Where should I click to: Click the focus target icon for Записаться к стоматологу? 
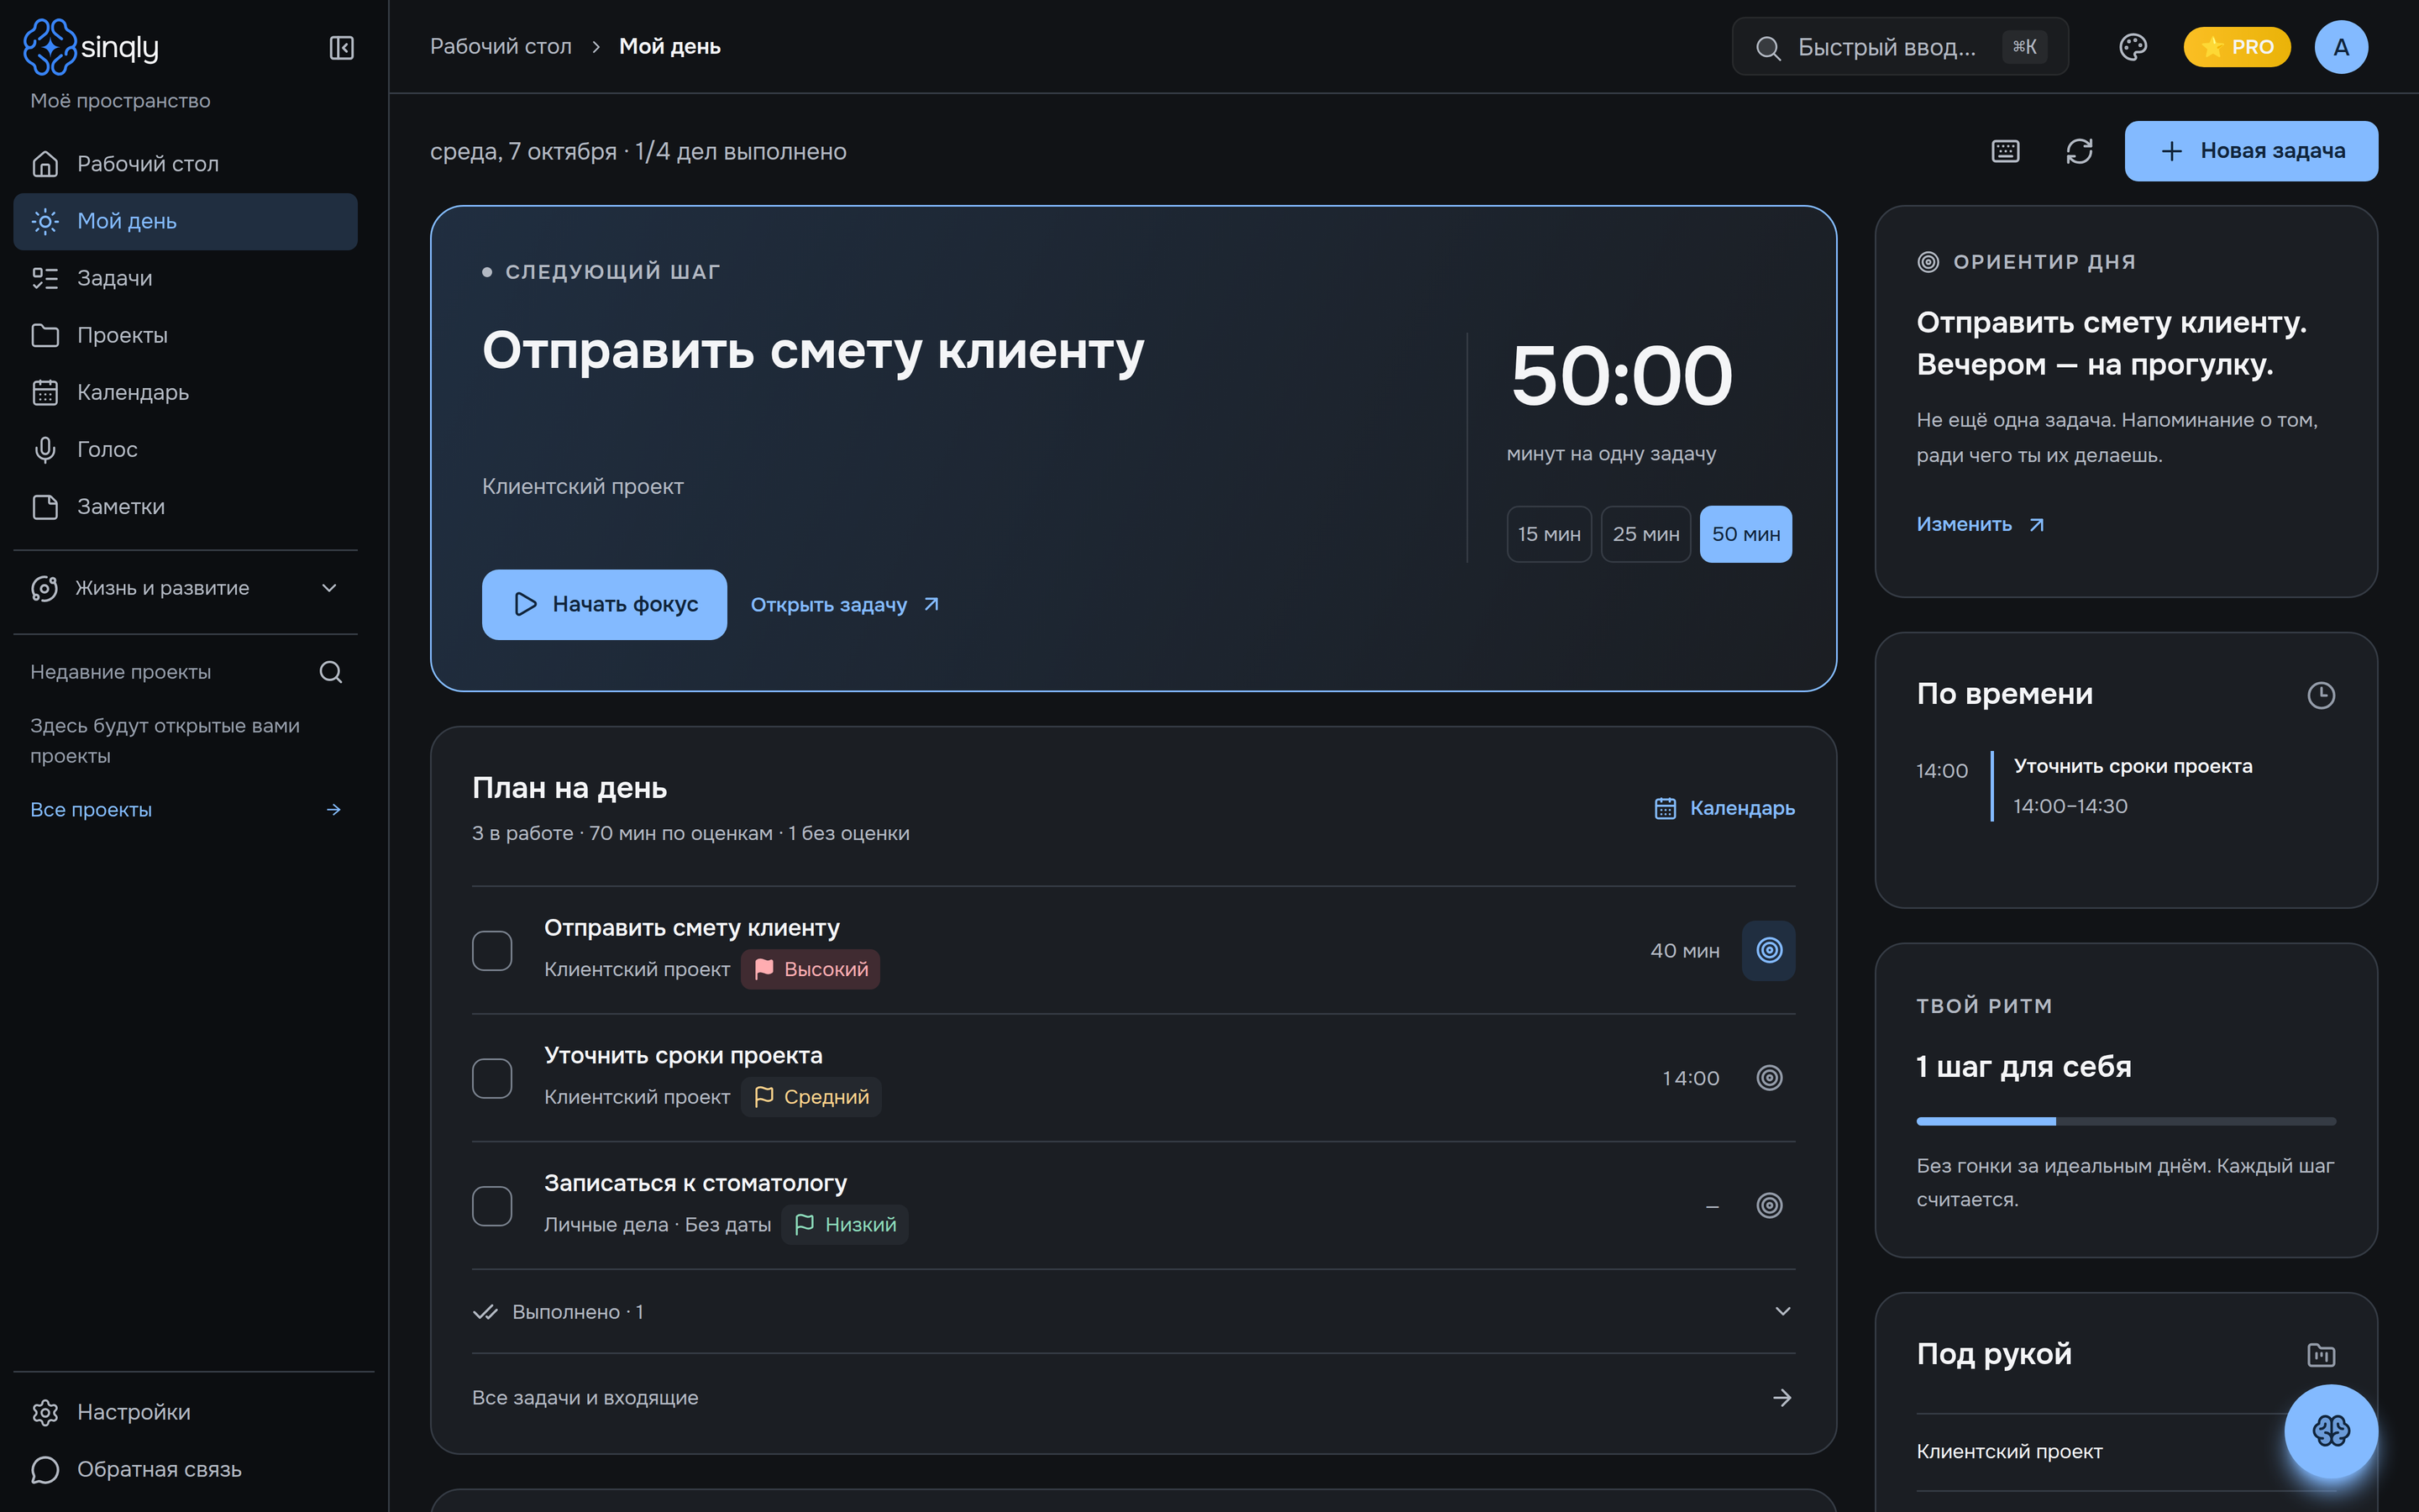pos(1769,1205)
